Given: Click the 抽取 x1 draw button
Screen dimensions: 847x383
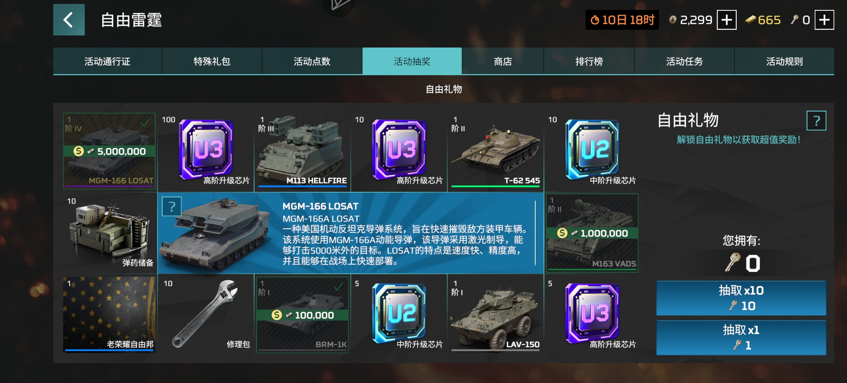Looking at the screenshot, I should (x=741, y=338).
